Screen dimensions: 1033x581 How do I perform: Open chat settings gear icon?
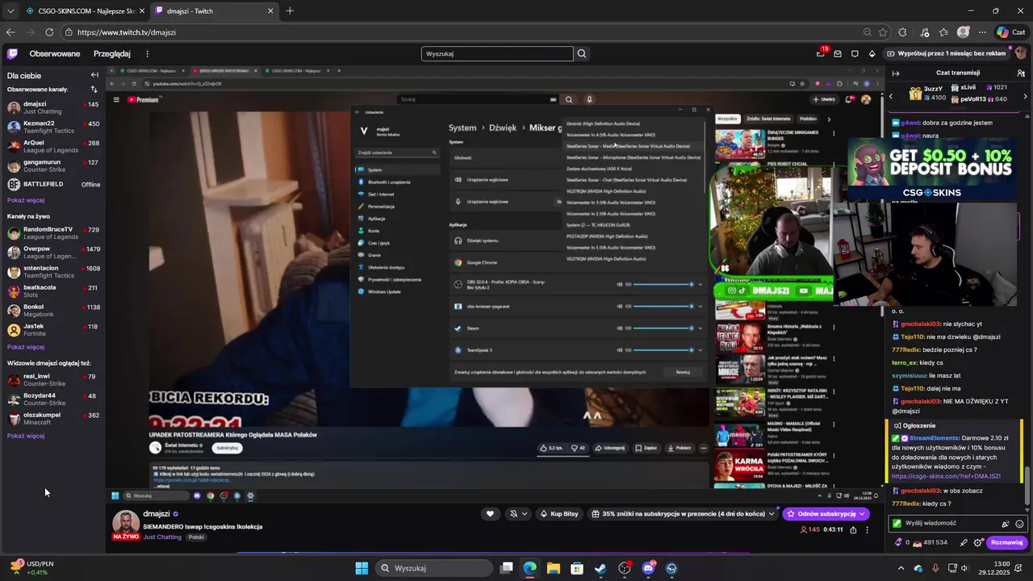coord(978,542)
